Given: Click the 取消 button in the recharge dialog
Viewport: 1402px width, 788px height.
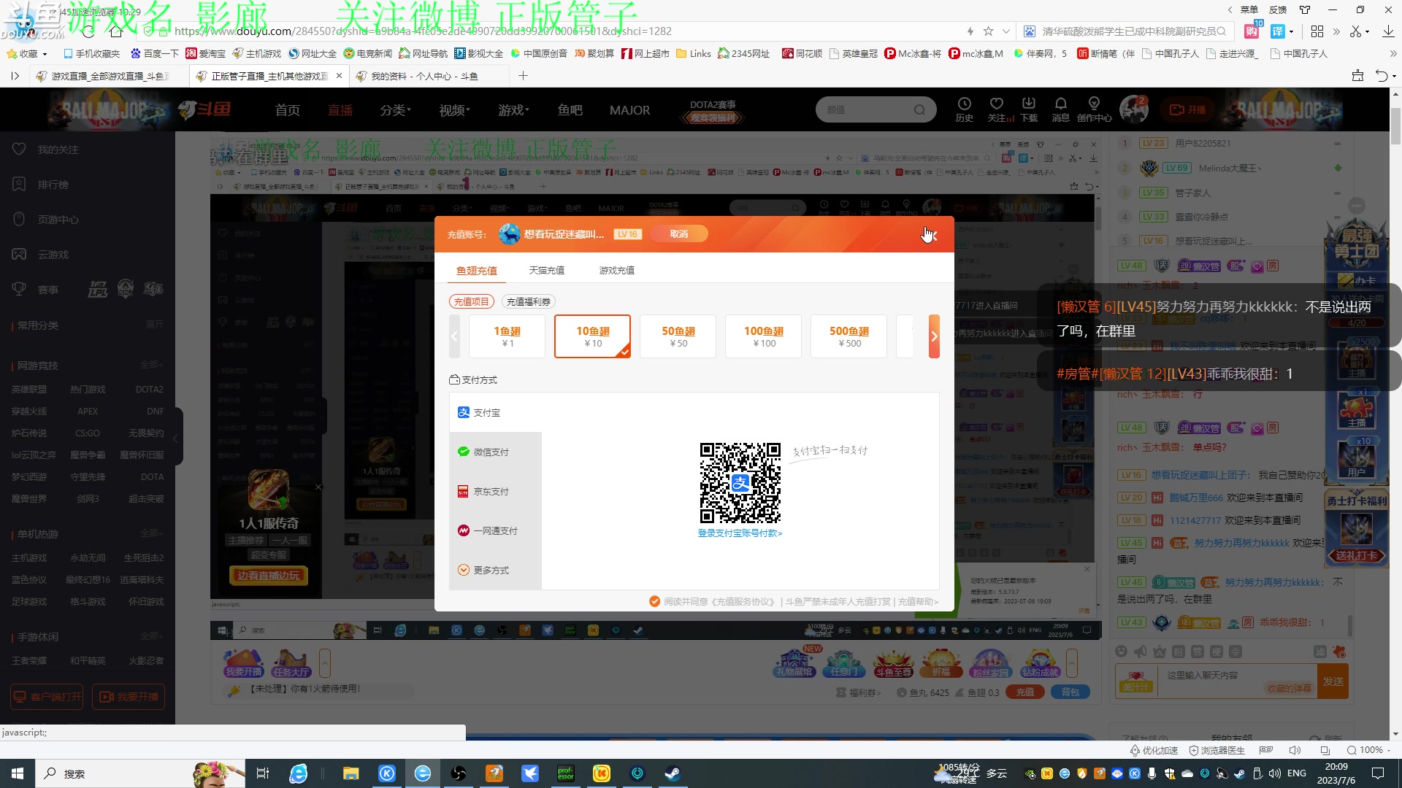Looking at the screenshot, I should [678, 234].
